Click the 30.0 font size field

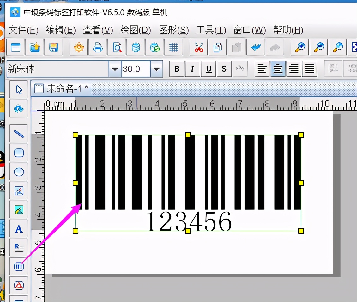tap(136, 69)
